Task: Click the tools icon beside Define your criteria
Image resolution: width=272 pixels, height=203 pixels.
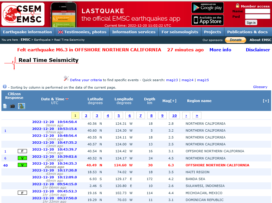Action: (66, 79)
